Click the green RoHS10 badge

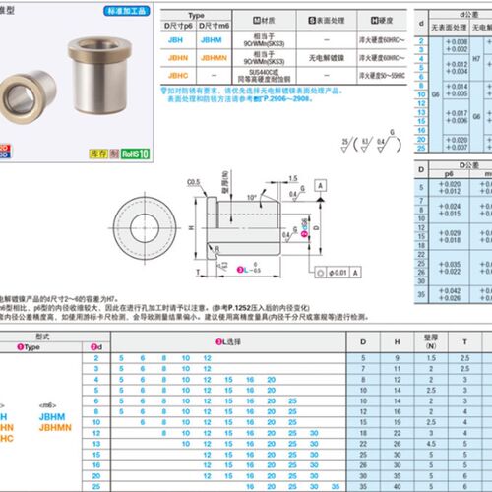(135, 154)
